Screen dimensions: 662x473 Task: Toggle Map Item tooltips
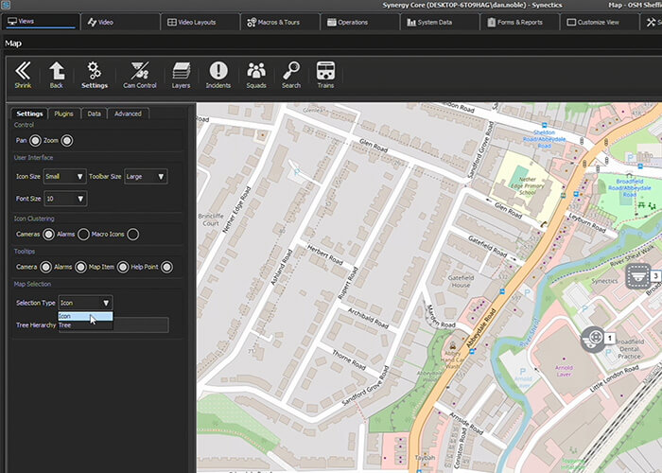pyautogui.click(x=123, y=267)
